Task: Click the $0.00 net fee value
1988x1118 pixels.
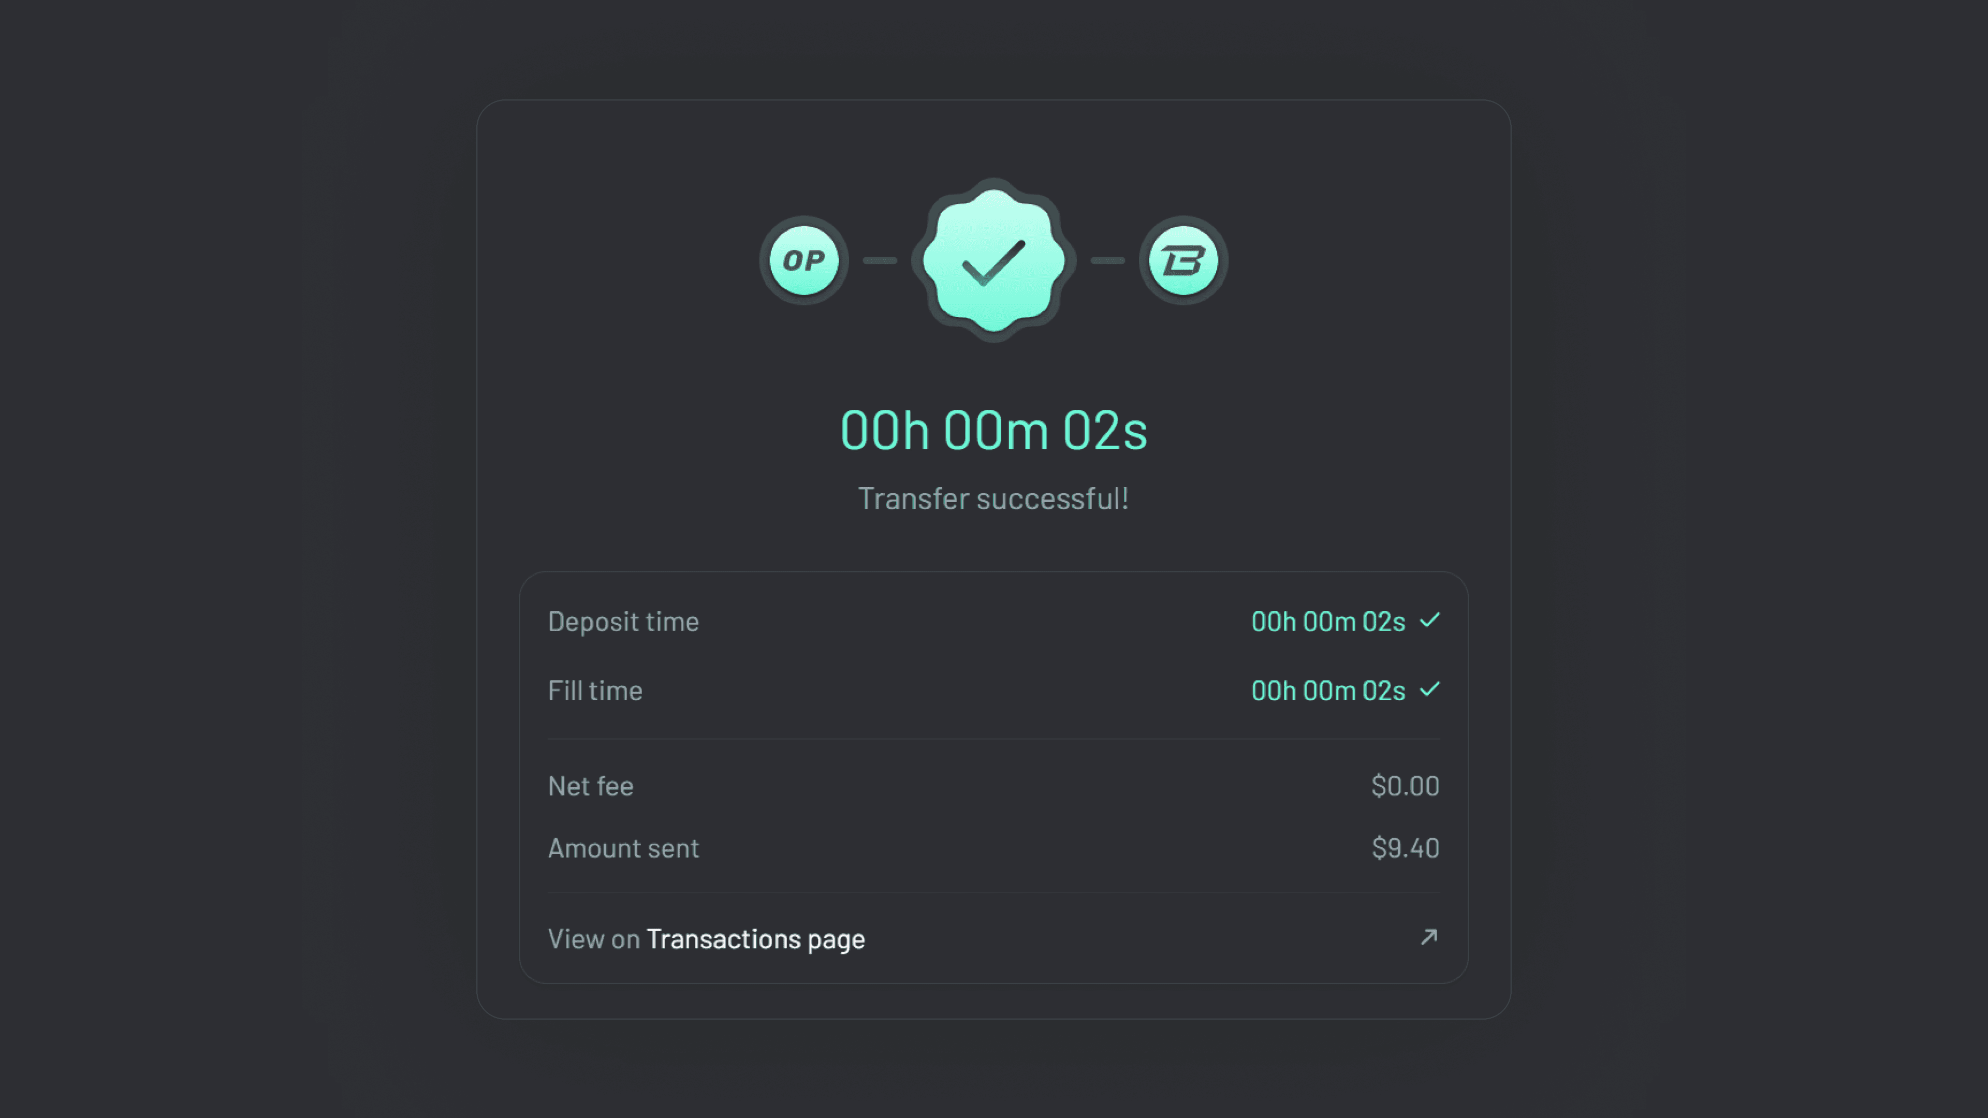Action: (x=1405, y=786)
